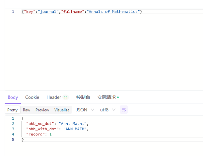Click the "abb_no_dot" key in response

coord(40,124)
